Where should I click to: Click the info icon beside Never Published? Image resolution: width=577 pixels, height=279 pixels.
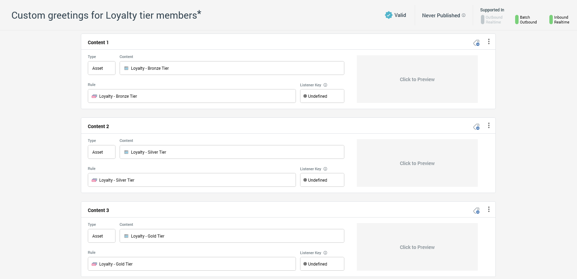[x=464, y=15]
